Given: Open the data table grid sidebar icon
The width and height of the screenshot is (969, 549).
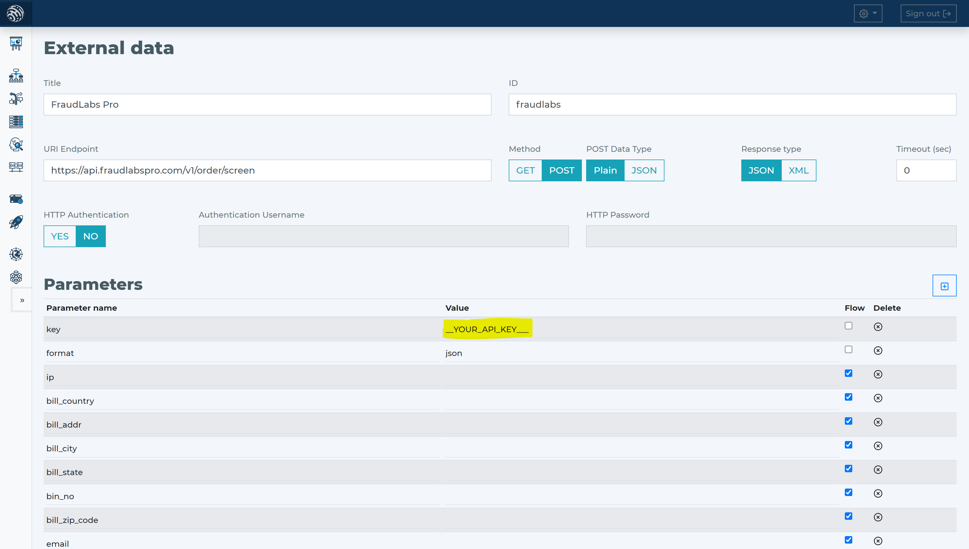Looking at the screenshot, I should point(16,121).
